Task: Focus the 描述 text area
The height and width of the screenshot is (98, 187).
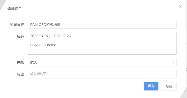Action: [102, 43]
